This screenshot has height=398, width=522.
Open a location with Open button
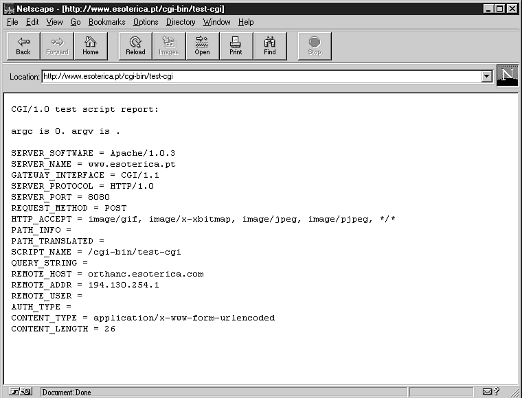(x=203, y=46)
